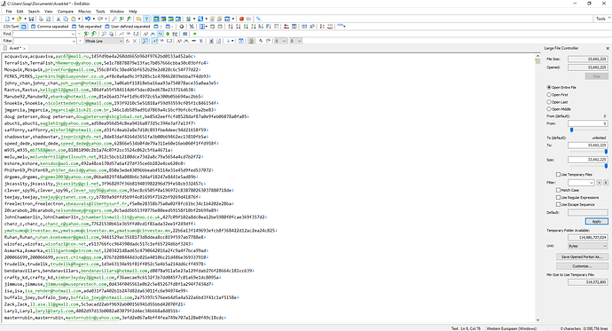
Task: Select Tab separated mode
Action: (87, 27)
